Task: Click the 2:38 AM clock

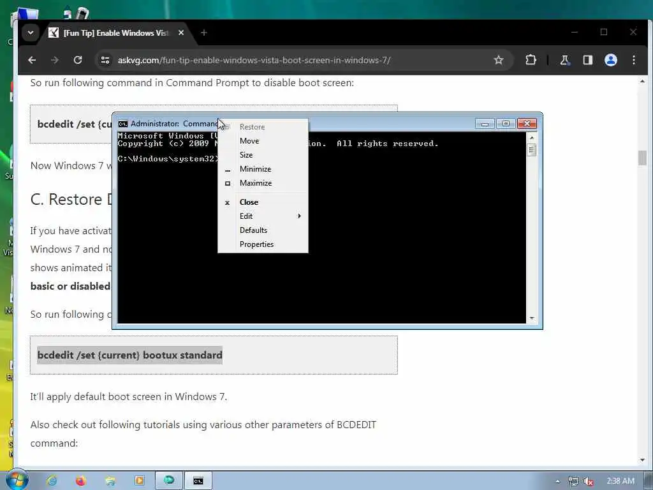Action: coord(620,481)
